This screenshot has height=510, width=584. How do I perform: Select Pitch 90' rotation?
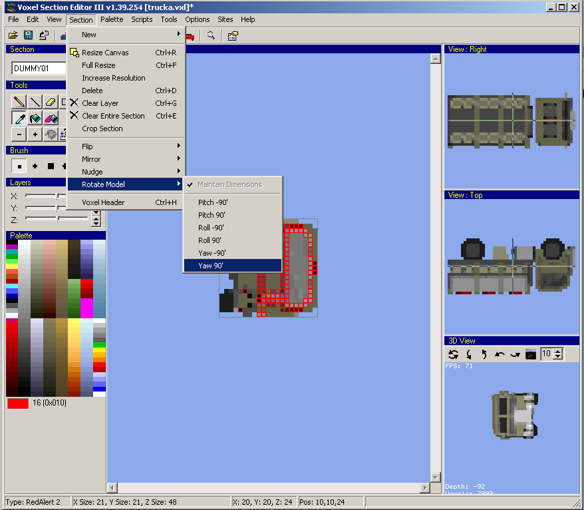pos(233,215)
